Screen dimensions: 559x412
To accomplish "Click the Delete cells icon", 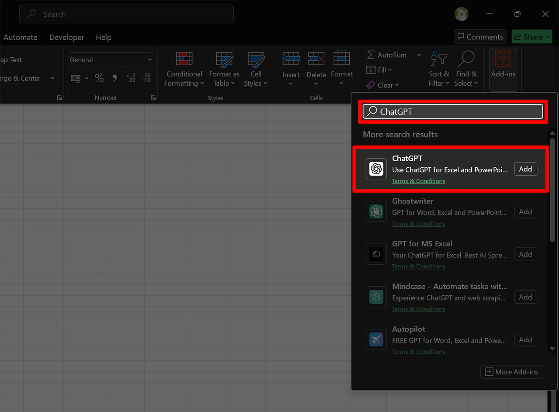I will click(x=316, y=59).
